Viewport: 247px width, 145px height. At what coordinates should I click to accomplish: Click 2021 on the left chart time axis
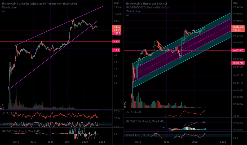[68, 142]
